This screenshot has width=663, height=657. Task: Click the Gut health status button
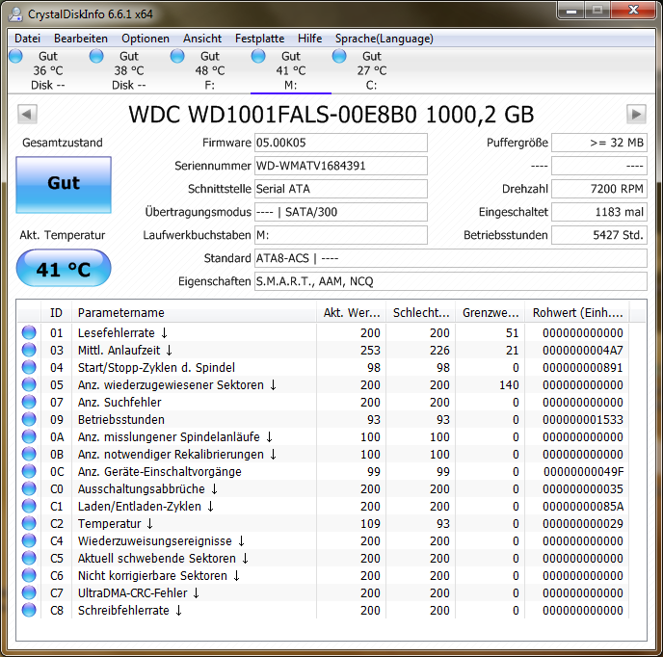pos(64,185)
